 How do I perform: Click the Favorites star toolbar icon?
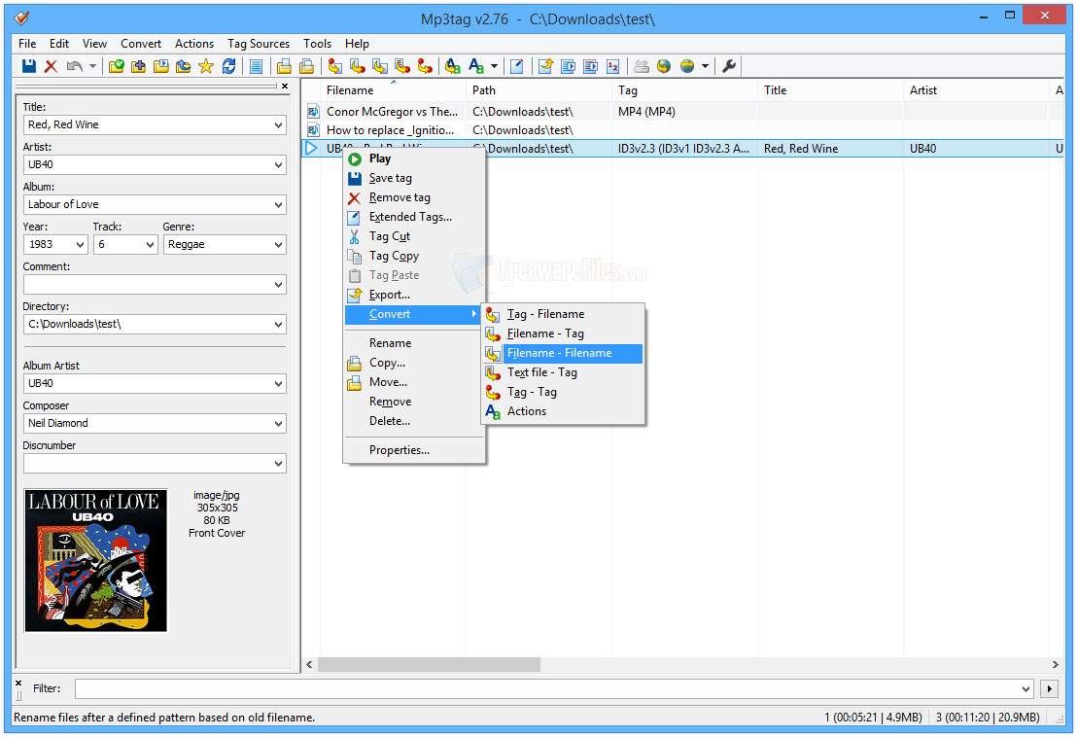206,65
